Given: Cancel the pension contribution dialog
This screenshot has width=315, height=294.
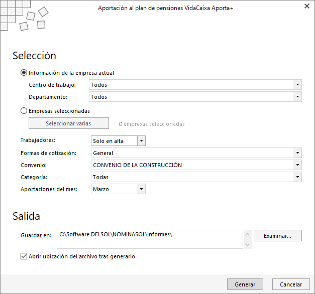Looking at the screenshot, I should pyautogui.click(x=291, y=284).
